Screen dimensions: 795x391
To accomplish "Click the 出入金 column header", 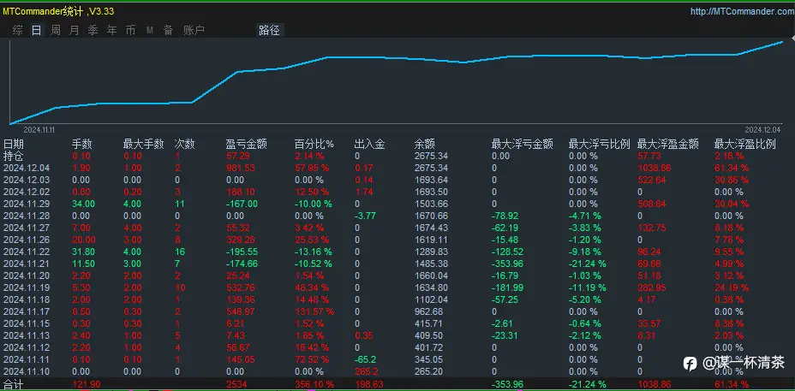I will click(x=369, y=145).
